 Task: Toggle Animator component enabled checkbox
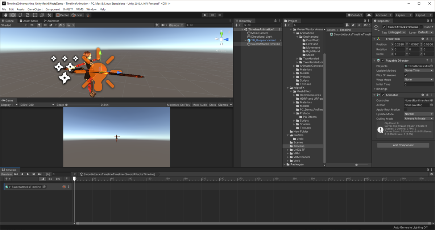pos(383,95)
